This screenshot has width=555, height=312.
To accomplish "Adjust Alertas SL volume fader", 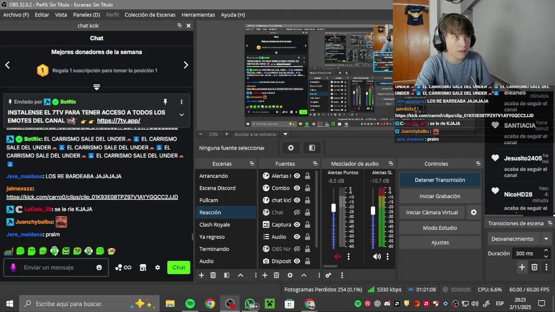I will tap(372, 211).
